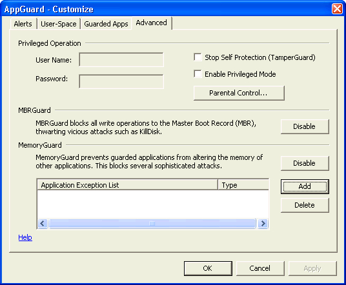Viewport: 346px width, 285px height.
Task: Disable MemoryGuard protection
Action: point(305,163)
